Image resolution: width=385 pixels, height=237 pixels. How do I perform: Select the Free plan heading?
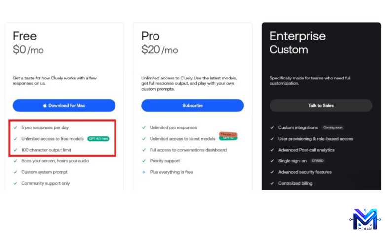25,36
